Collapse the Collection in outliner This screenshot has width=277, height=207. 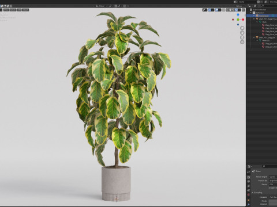pyautogui.click(x=251, y=13)
